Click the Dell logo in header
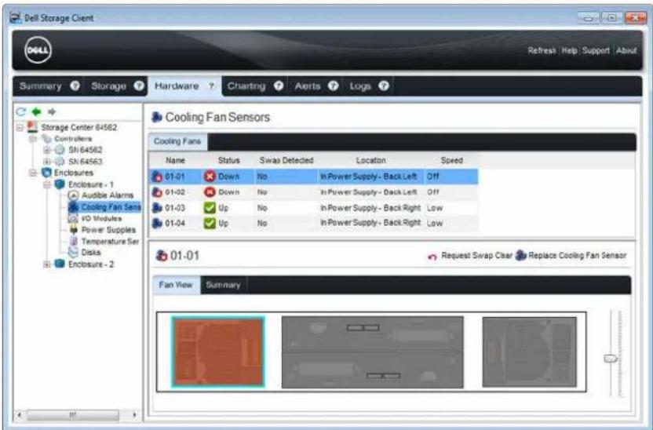 coord(38,50)
